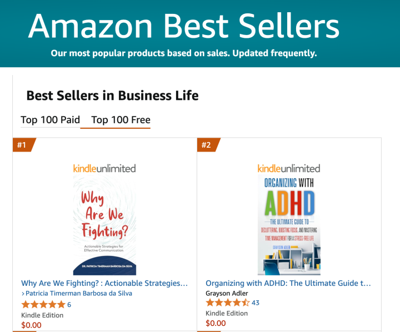Click the Kindle Unlimited logo above first book
The width and height of the screenshot is (400, 332).
(104, 168)
